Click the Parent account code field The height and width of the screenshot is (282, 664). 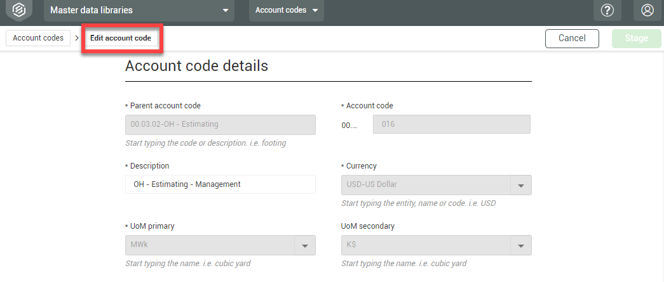220,125
